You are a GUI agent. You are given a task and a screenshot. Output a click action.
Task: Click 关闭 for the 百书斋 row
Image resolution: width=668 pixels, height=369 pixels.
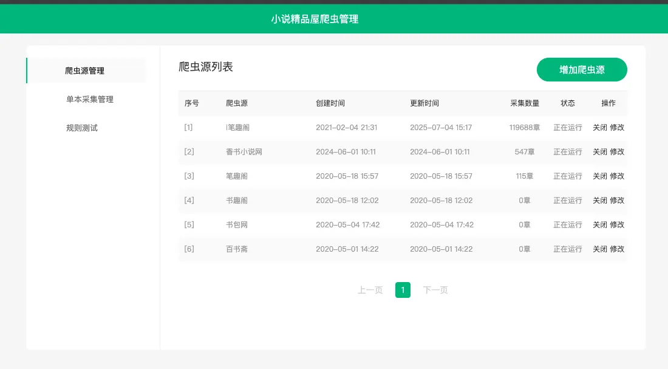coord(600,249)
